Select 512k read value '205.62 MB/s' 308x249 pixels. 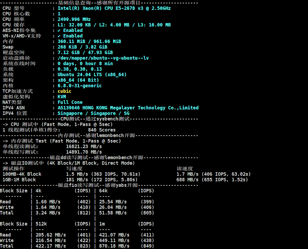[51, 235]
